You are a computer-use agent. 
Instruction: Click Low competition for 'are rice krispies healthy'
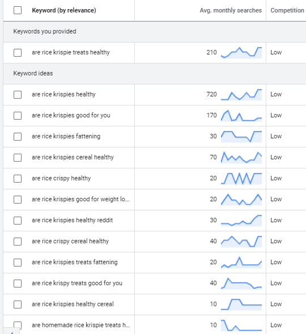click(276, 94)
